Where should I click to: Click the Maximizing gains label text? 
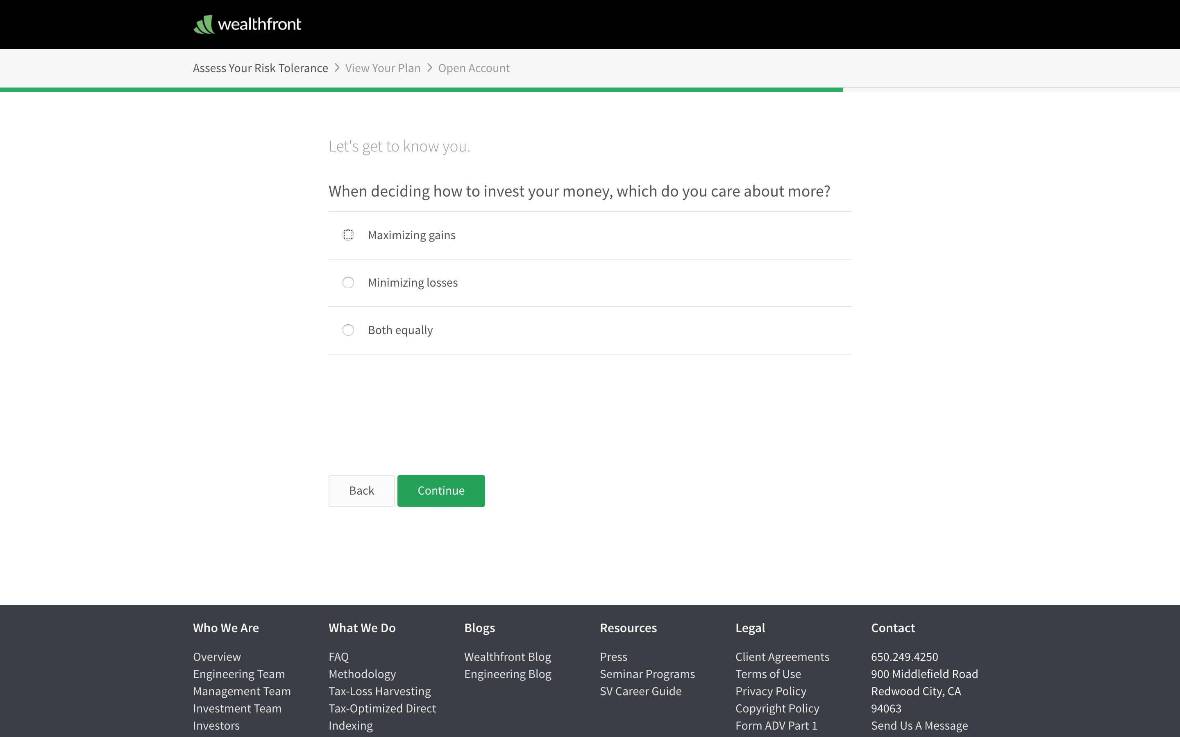tap(411, 235)
